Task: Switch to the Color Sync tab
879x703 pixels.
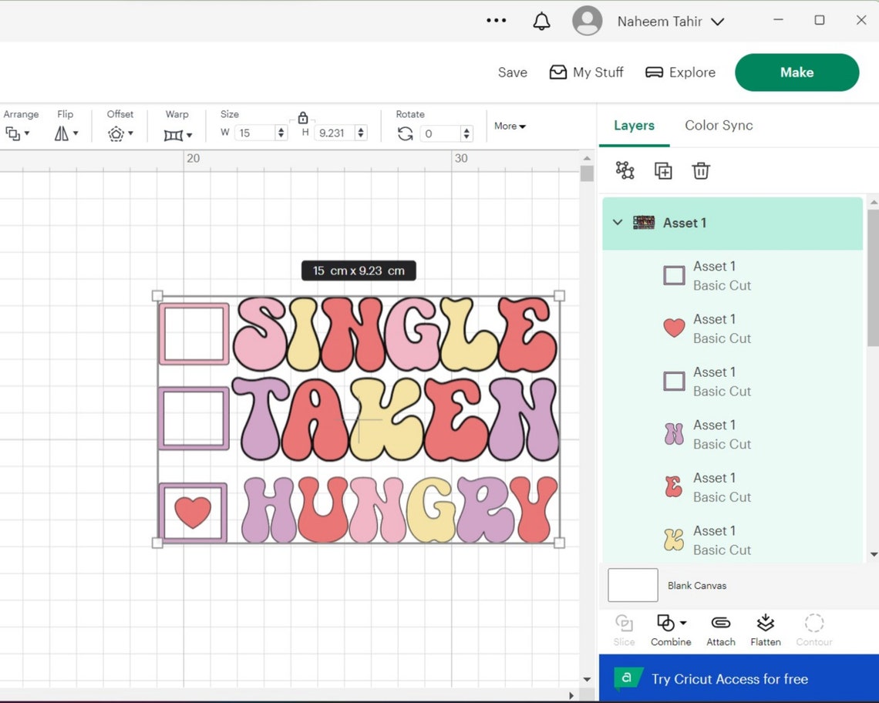Action: pos(718,125)
